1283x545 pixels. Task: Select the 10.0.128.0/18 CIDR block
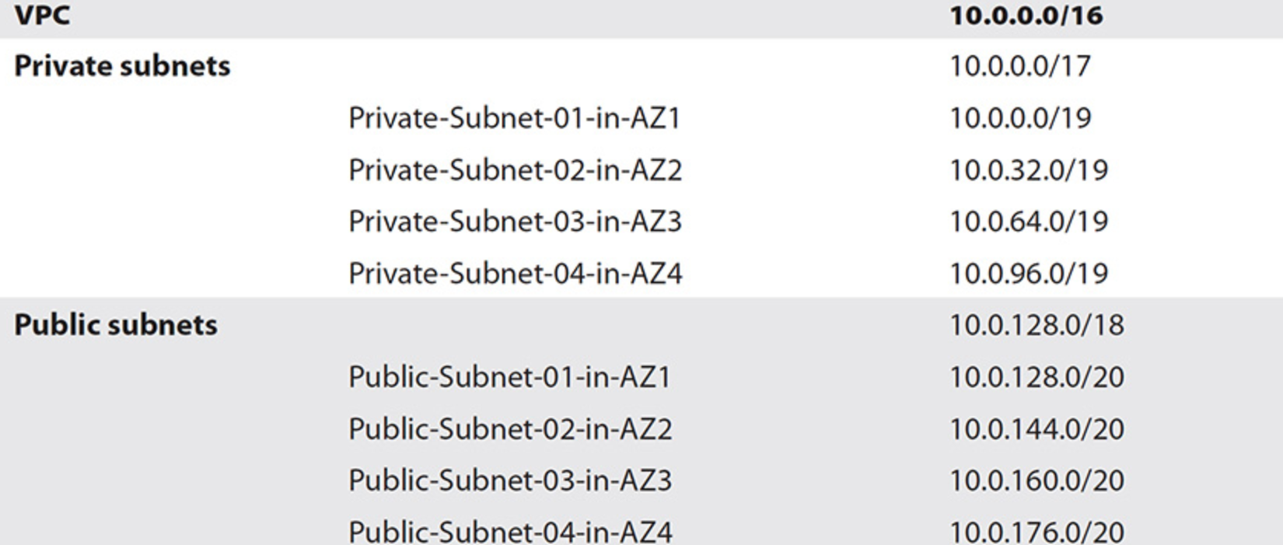(1037, 325)
